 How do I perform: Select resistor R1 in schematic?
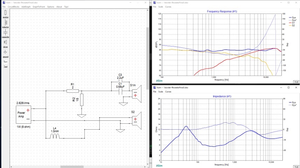coord(72,91)
